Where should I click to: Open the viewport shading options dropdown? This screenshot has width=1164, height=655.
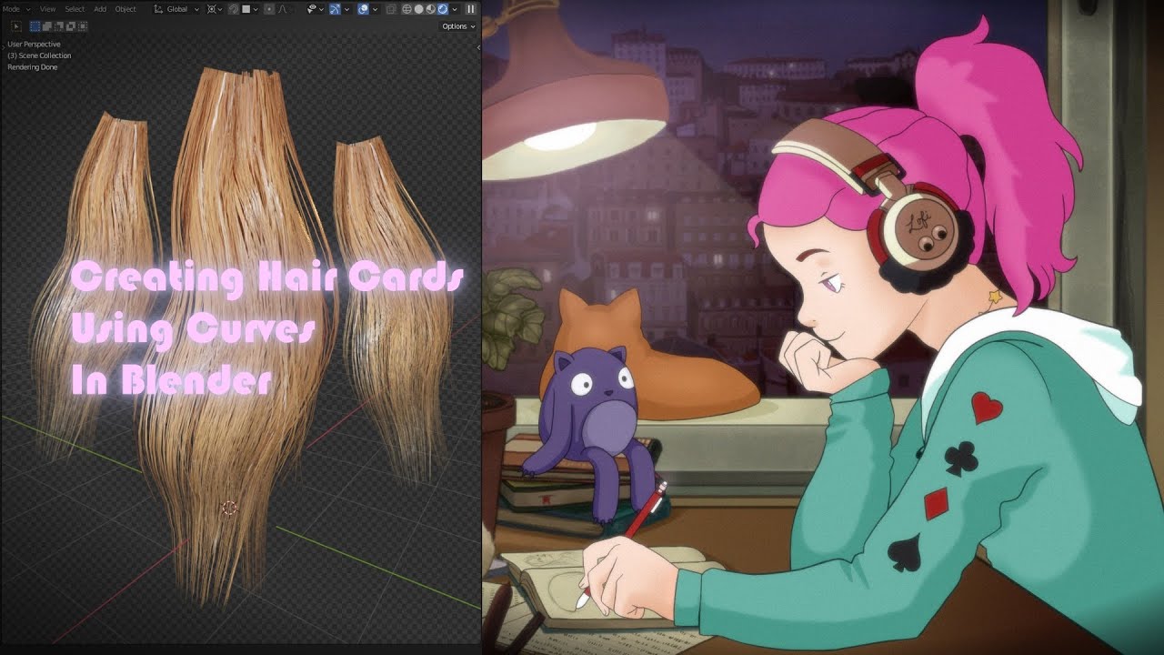point(455,9)
